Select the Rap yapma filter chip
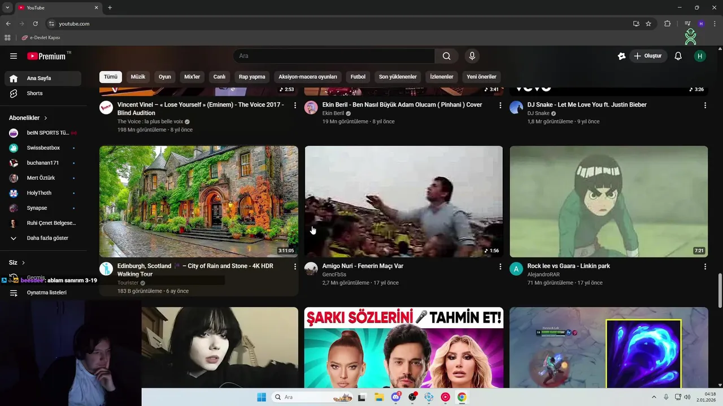The height and width of the screenshot is (406, 723). (252, 77)
